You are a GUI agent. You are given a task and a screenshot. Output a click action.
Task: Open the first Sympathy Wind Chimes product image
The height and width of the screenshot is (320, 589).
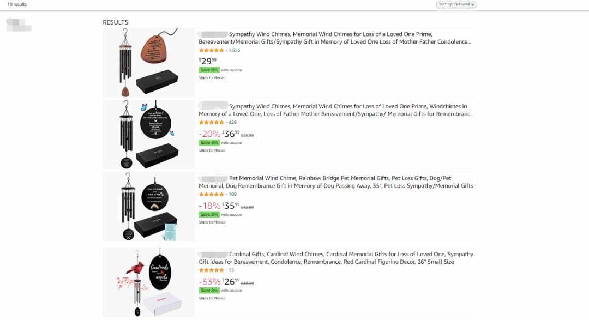pos(149,63)
